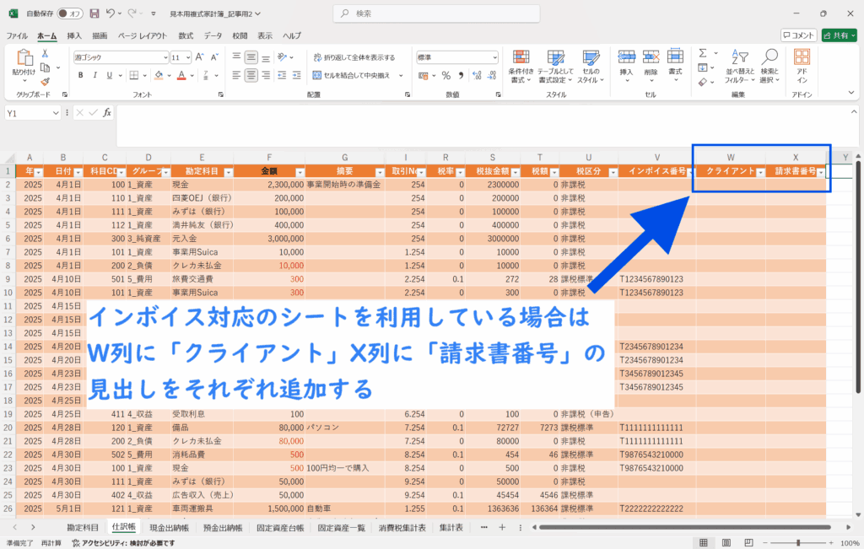
Task: Click Increase Decimal icon
Action: [x=478, y=75]
